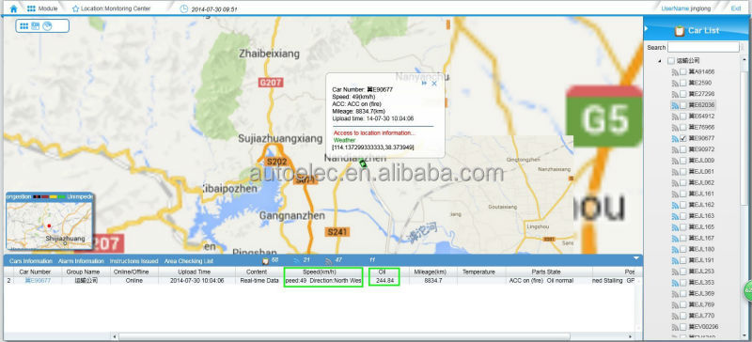Click the Search input in Car List
The width and height of the screenshot is (752, 342).
(703, 47)
